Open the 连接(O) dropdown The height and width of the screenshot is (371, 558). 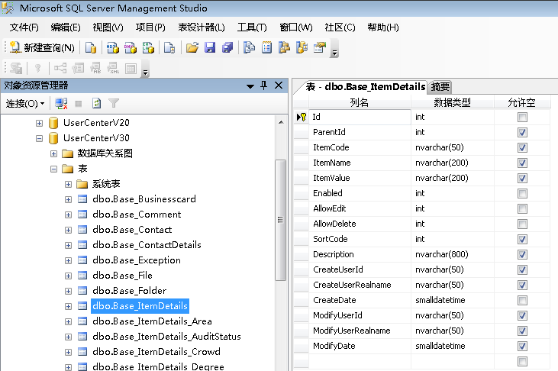pyautogui.click(x=25, y=104)
